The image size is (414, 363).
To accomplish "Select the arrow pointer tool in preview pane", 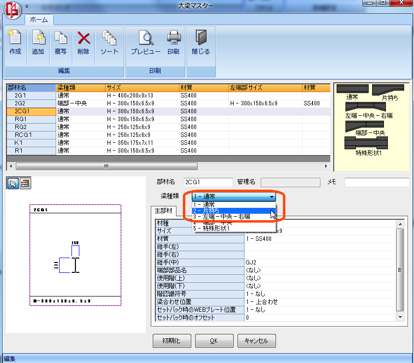I will coord(13,184).
